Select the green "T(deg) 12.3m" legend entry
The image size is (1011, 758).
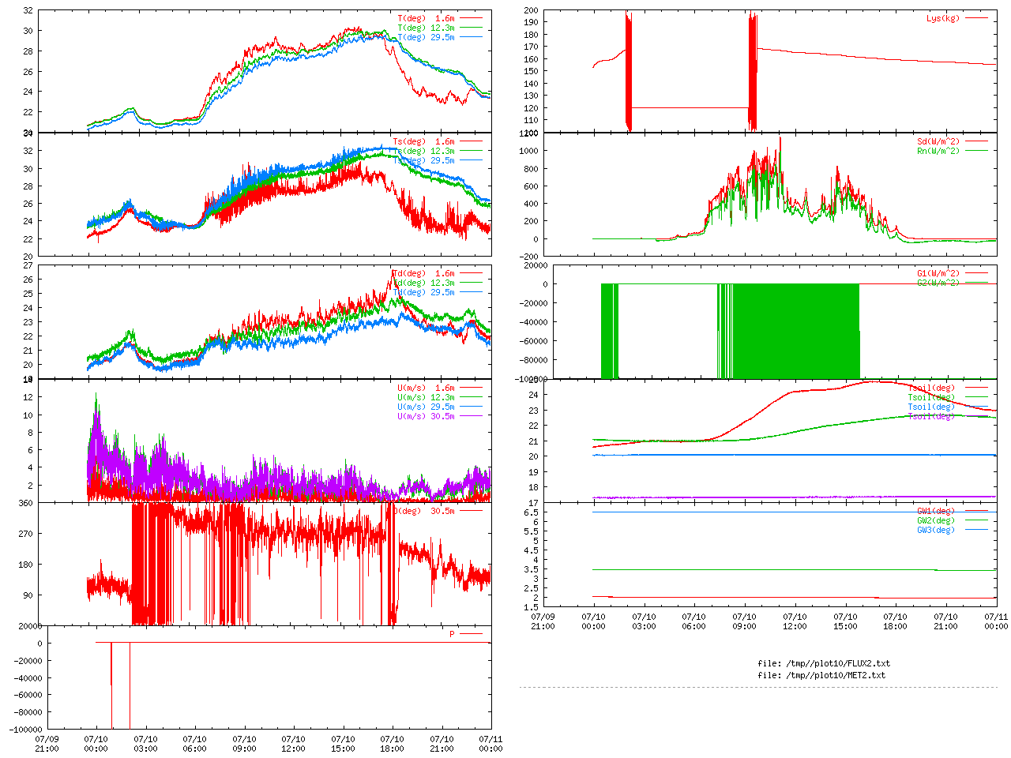(x=426, y=28)
